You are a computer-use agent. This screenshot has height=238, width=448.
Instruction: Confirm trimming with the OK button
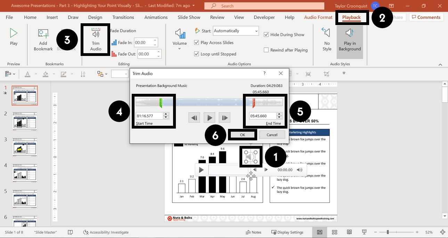pyautogui.click(x=242, y=135)
